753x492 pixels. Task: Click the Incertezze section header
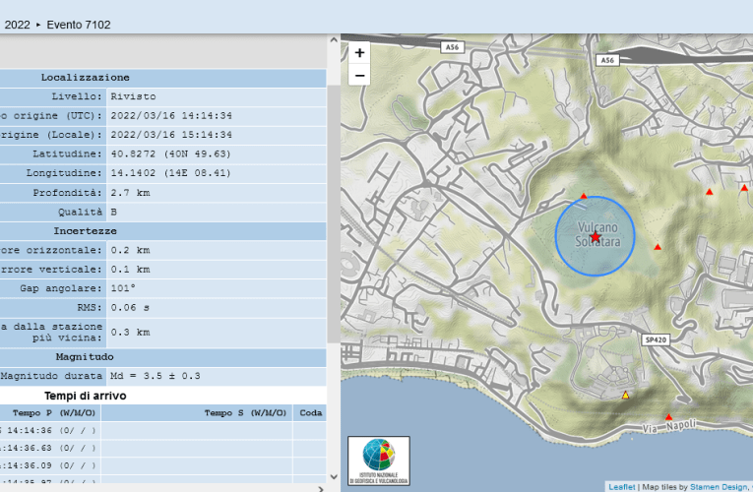(x=85, y=231)
